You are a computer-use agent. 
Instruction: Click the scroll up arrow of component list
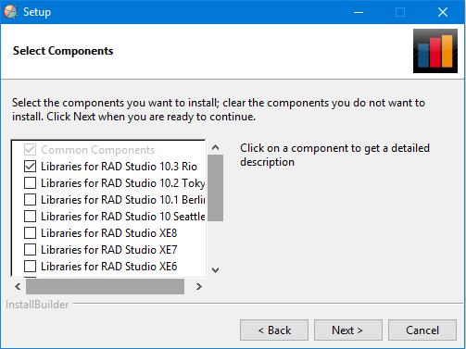(x=215, y=147)
